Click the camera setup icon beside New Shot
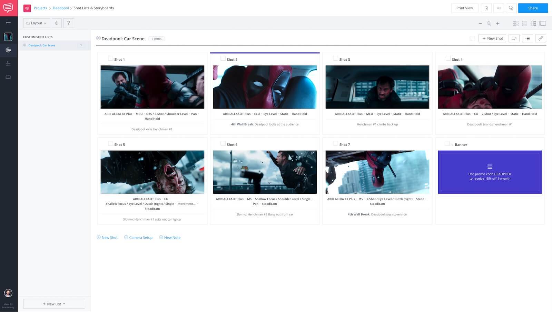Screen dimensions: 552x312 514,38
